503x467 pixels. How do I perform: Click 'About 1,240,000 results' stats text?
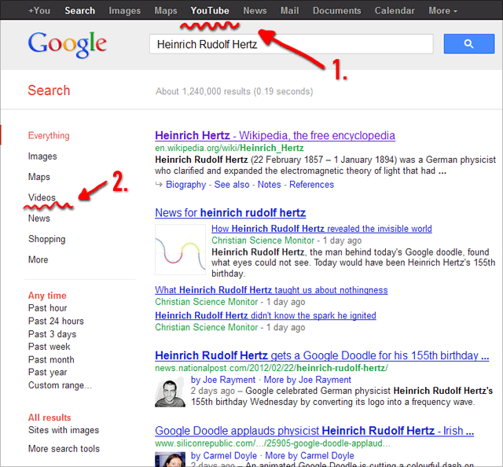click(x=234, y=91)
